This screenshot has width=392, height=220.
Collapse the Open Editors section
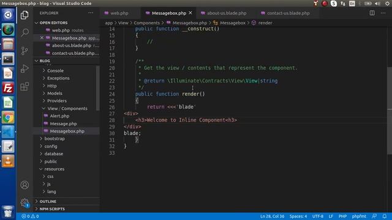pos(53,23)
